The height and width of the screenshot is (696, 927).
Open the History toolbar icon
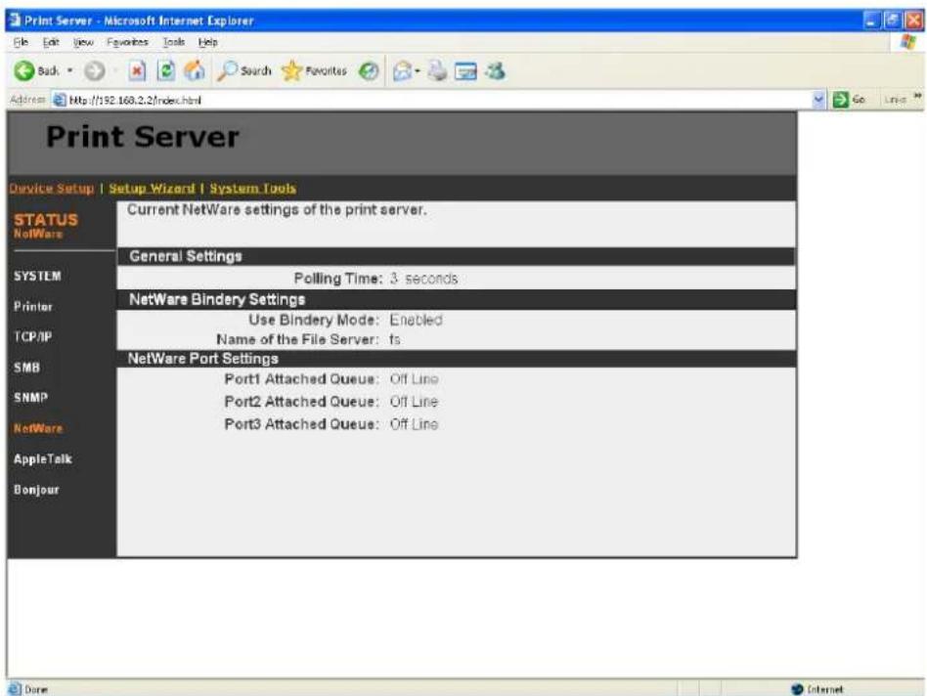[369, 71]
